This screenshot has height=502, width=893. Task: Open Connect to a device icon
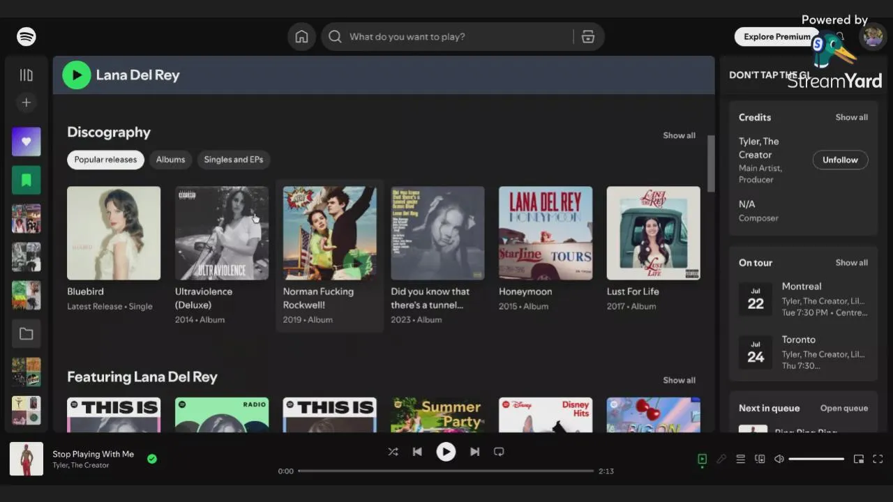click(x=760, y=459)
